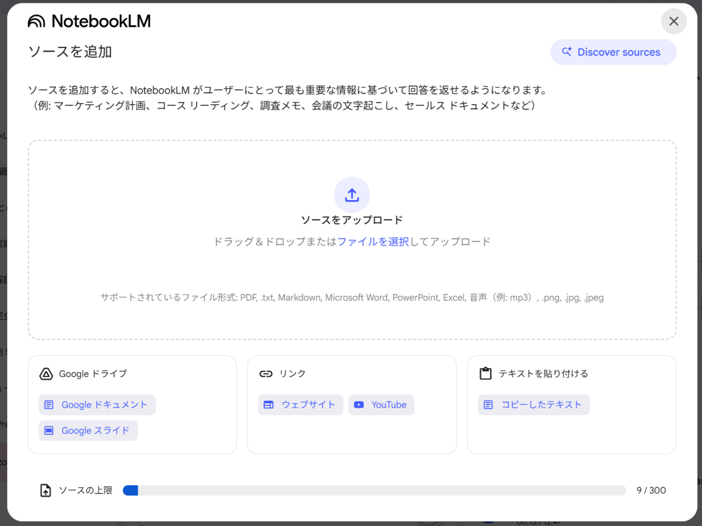702x526 pixels.
Task: Close the add sources dialog
Action: point(673,21)
